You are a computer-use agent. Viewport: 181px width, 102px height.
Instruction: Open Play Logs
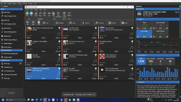pyautogui.click(x=7, y=78)
